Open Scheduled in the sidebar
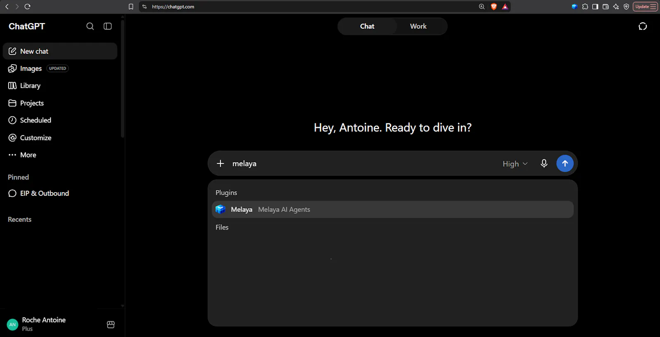 [60, 120]
